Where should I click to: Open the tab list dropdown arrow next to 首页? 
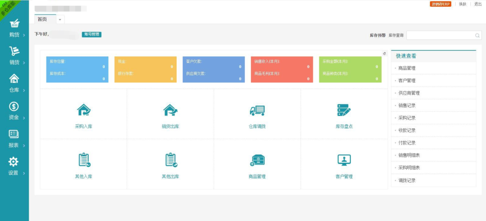pyautogui.click(x=60, y=19)
